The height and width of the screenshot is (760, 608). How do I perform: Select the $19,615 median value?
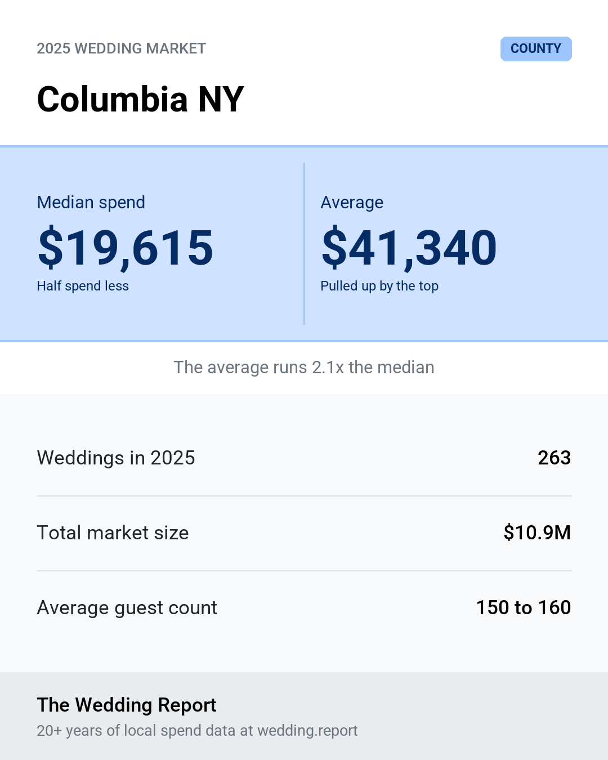coord(126,247)
